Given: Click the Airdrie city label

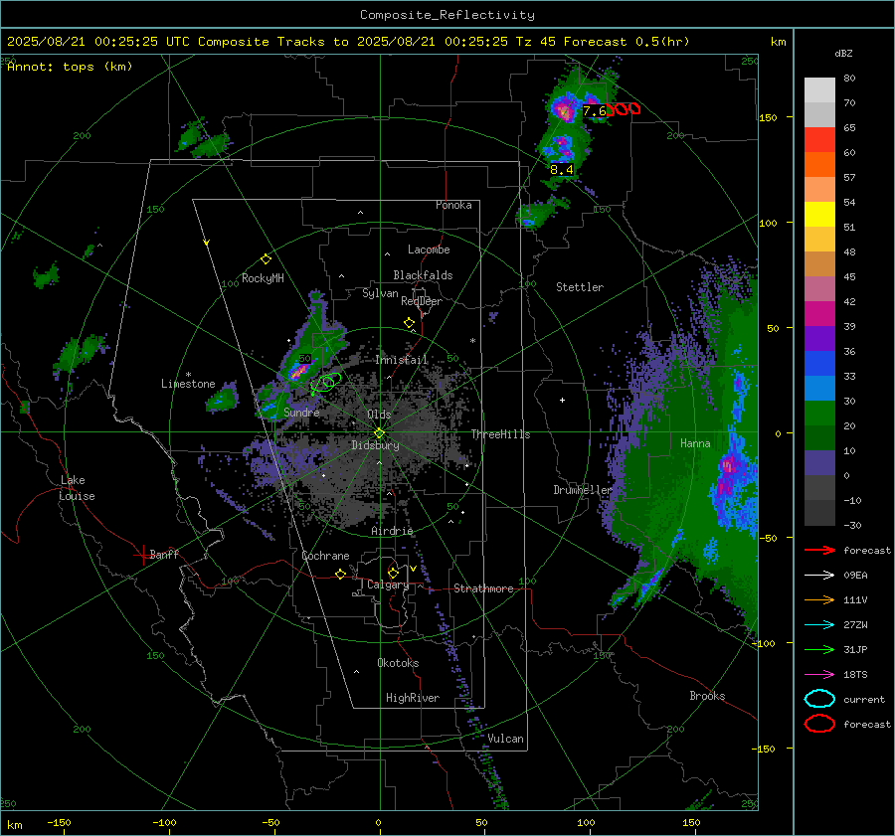Looking at the screenshot, I should [x=392, y=531].
